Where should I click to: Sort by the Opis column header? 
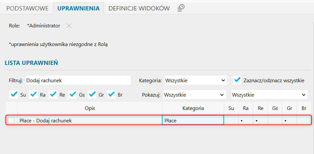tap(90, 108)
